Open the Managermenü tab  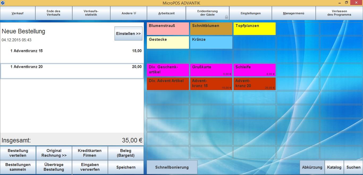point(293,13)
